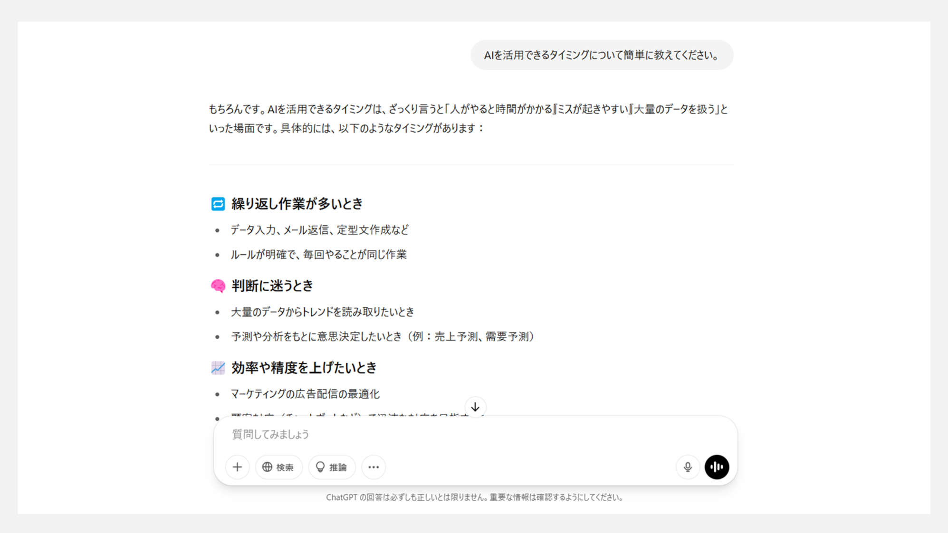Screen dimensions: 948x533
Task: Click the chart trending-up emoji icon
Action: (x=218, y=368)
